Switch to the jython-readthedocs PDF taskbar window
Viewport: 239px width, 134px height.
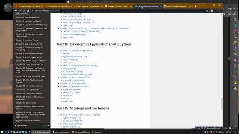click(61, 132)
